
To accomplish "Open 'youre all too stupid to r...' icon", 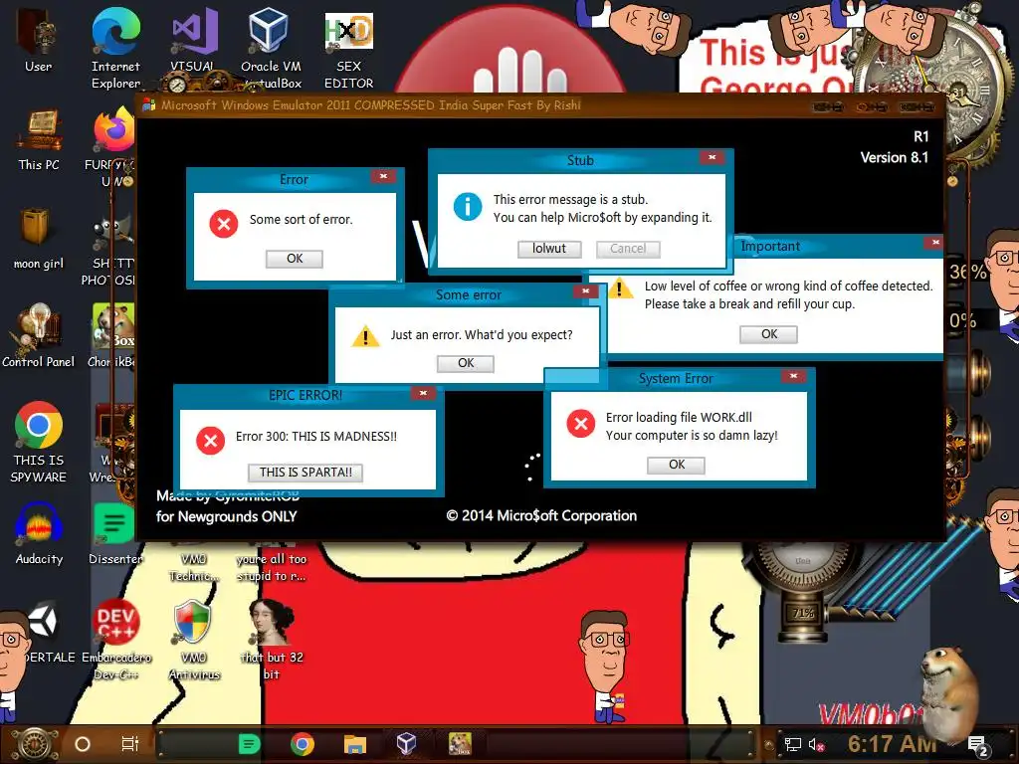I will click(271, 564).
